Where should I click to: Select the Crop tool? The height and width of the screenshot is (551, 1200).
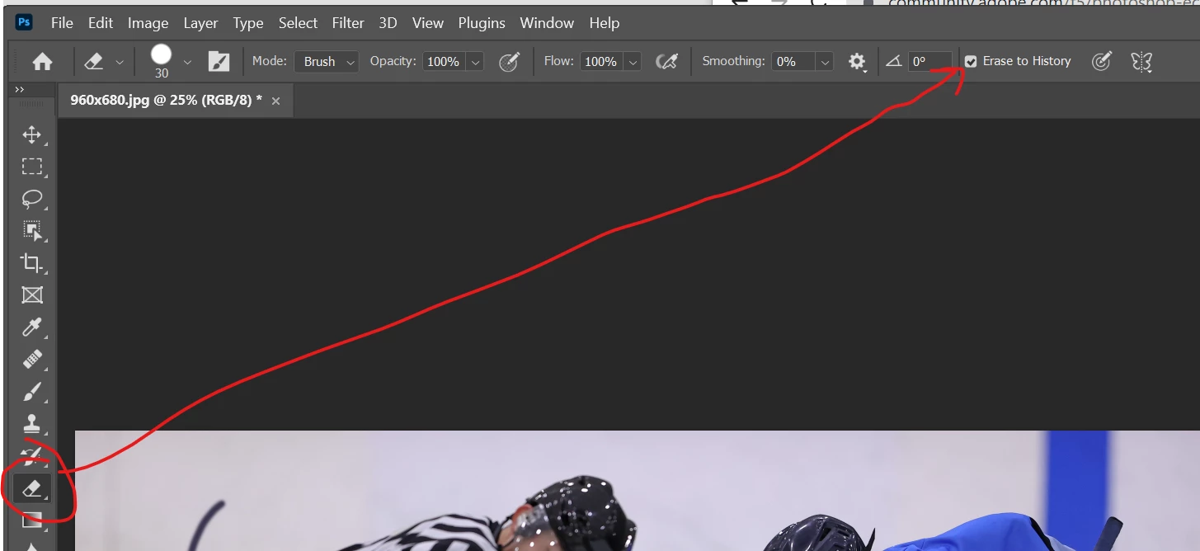pos(31,263)
